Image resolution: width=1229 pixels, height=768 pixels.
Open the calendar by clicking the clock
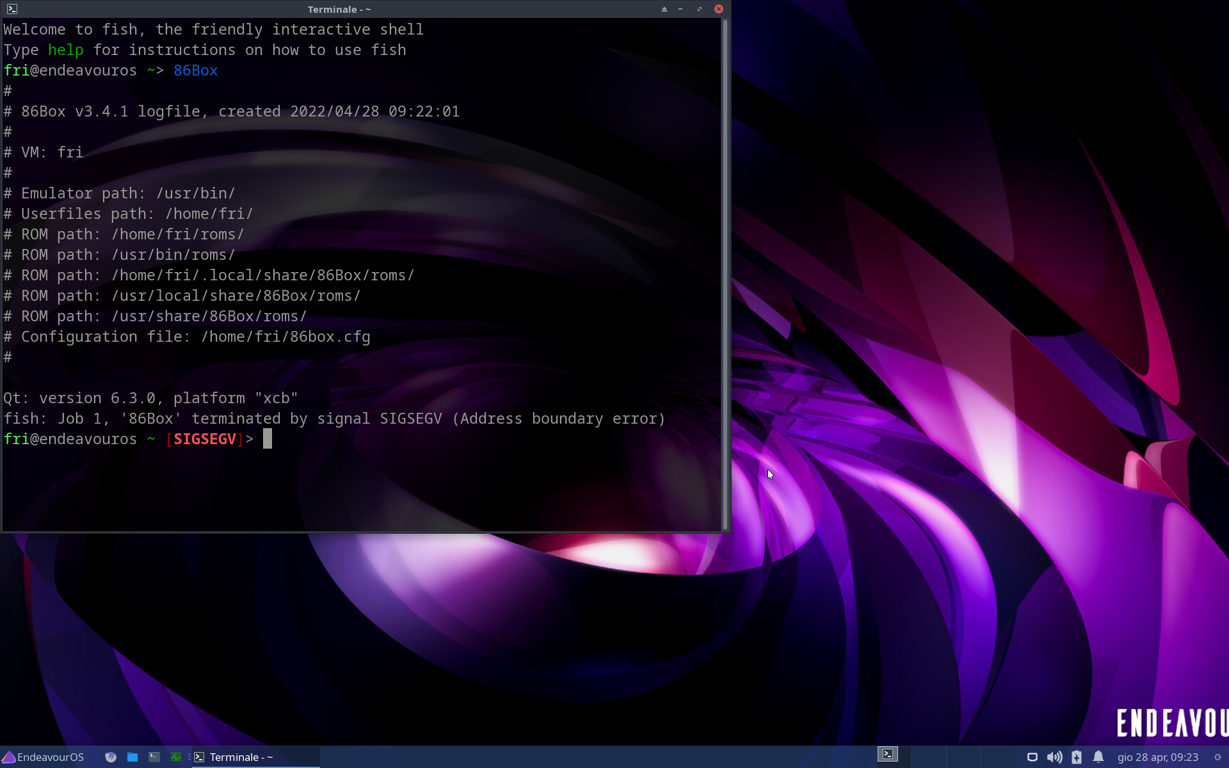[x=1155, y=756]
